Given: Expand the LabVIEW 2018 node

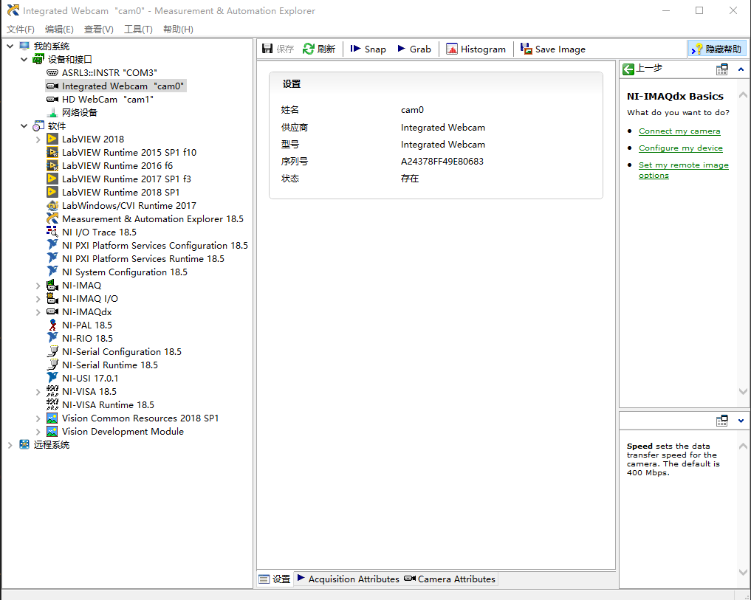Looking at the screenshot, I should [x=38, y=139].
